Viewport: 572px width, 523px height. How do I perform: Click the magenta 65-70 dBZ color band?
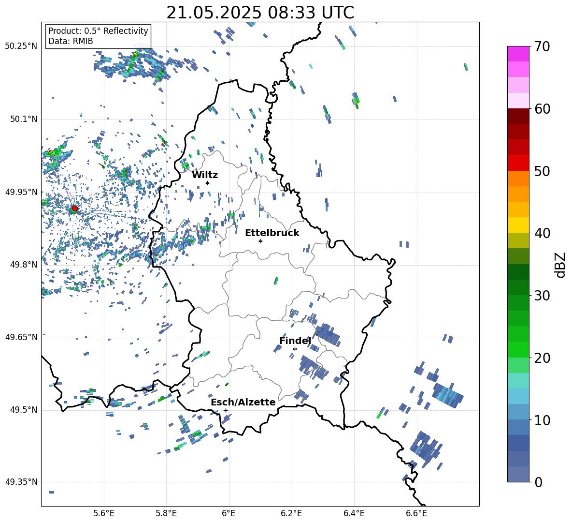coord(518,54)
